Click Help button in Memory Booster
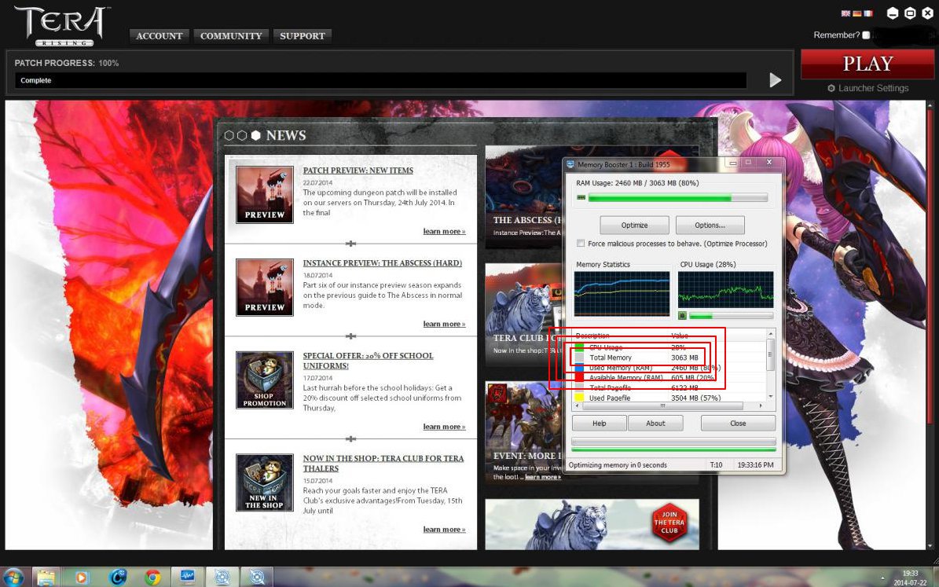This screenshot has height=587, width=939. coord(599,423)
